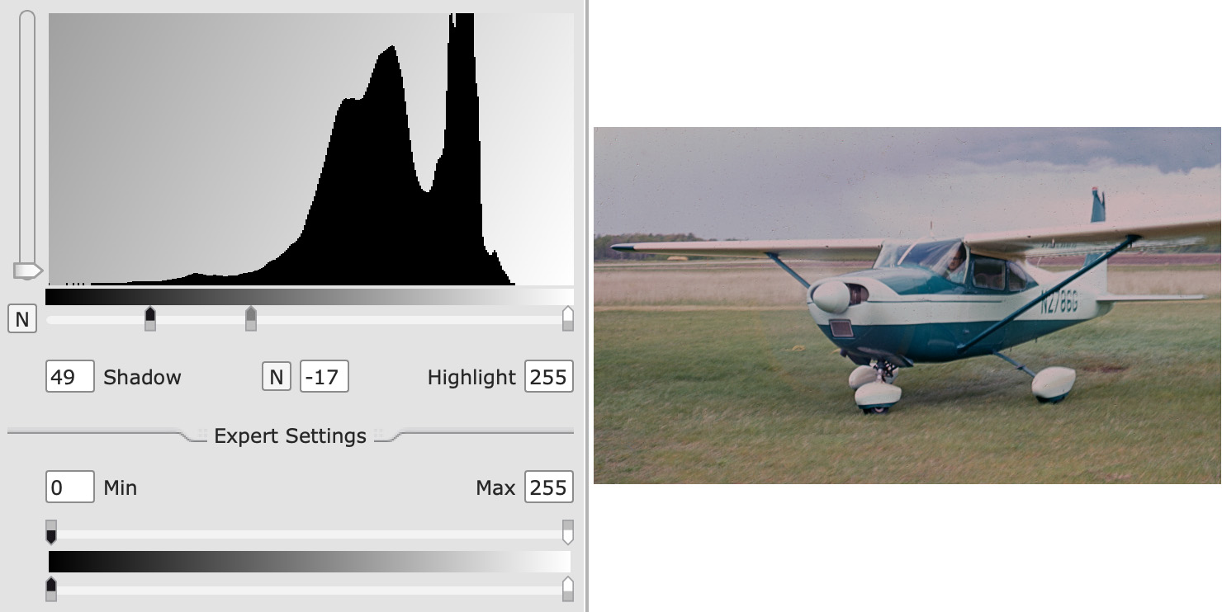The image size is (1222, 612).
Task: Select the white highlight handle under the histogram
Action: [567, 318]
